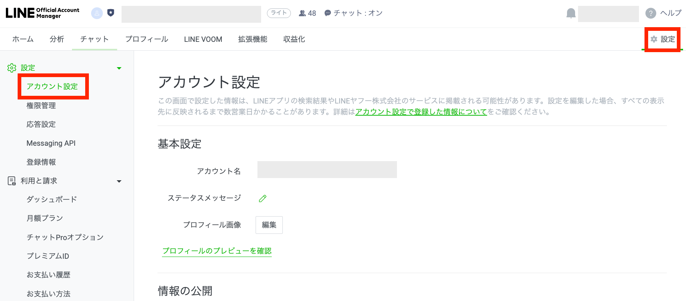The height and width of the screenshot is (301, 686).
Task: Select 応答設定 in the sidebar
Action: coord(41,124)
